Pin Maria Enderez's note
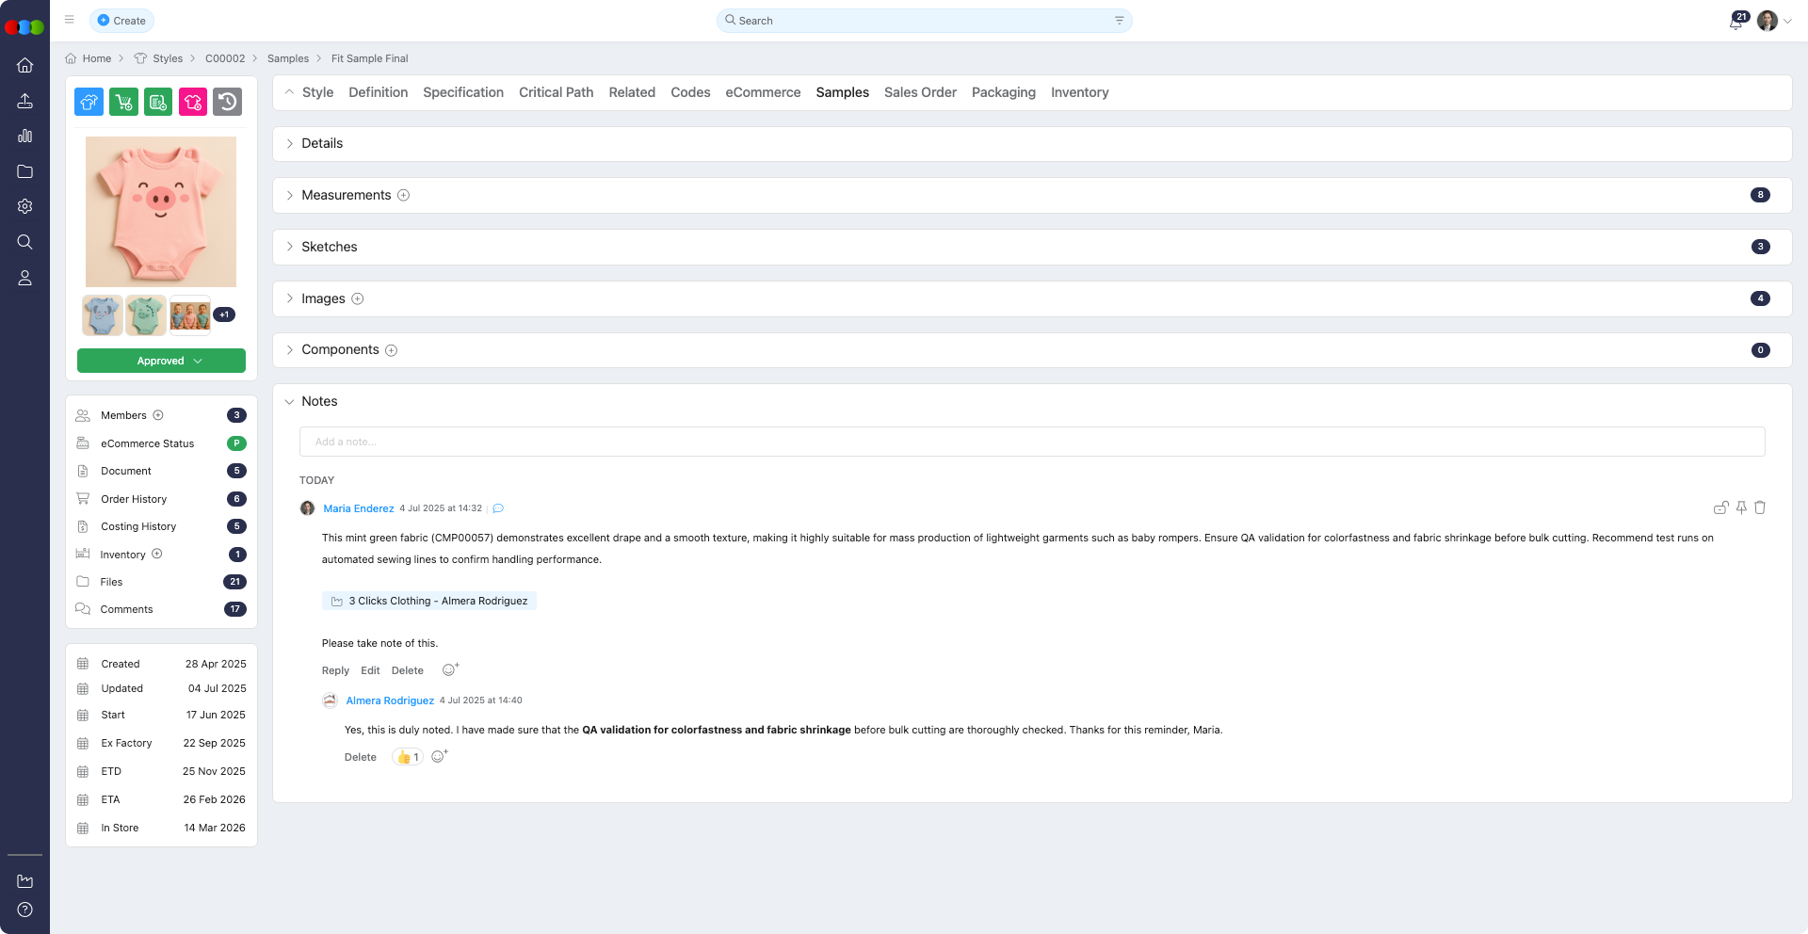Viewport: 1808px width, 934px height. click(x=1741, y=507)
